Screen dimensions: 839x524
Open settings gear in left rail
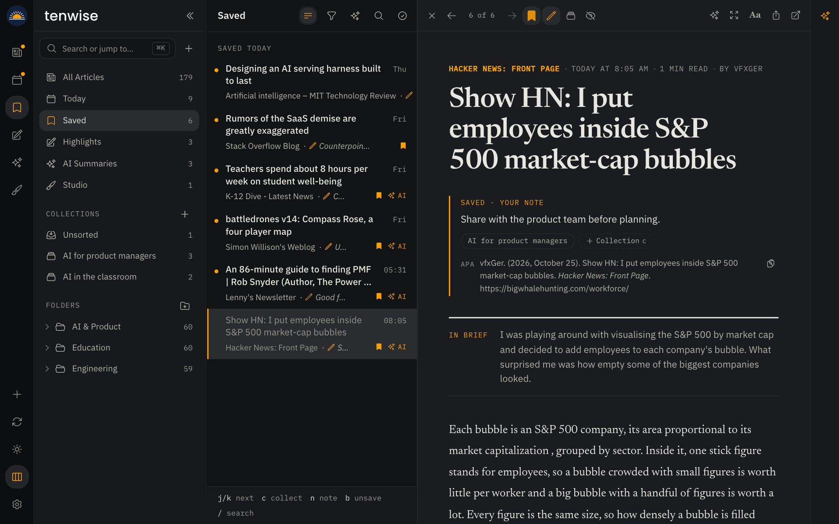(17, 504)
